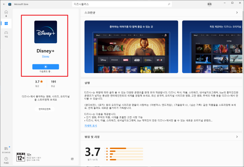Click the 4-star rating bar
Viewport: 244px width, 167px height.
126,151
